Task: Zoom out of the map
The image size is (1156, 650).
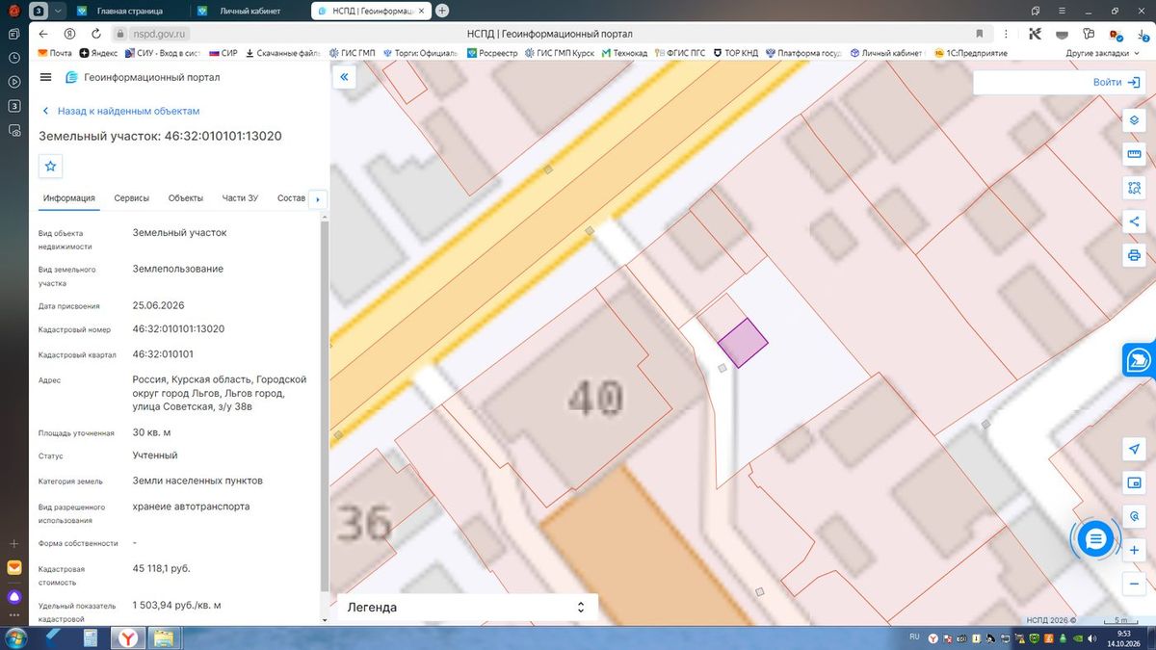Action: point(1134,584)
